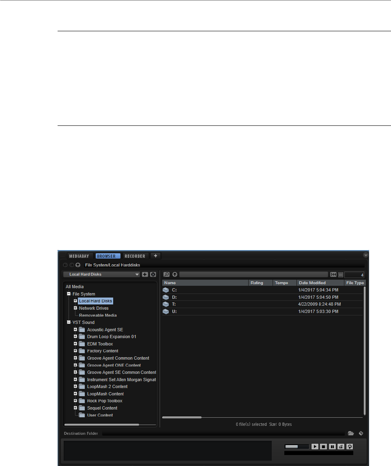The height and width of the screenshot is (466, 391).
Task: Click the results list horizontal scrollbar
Action: coord(182,417)
